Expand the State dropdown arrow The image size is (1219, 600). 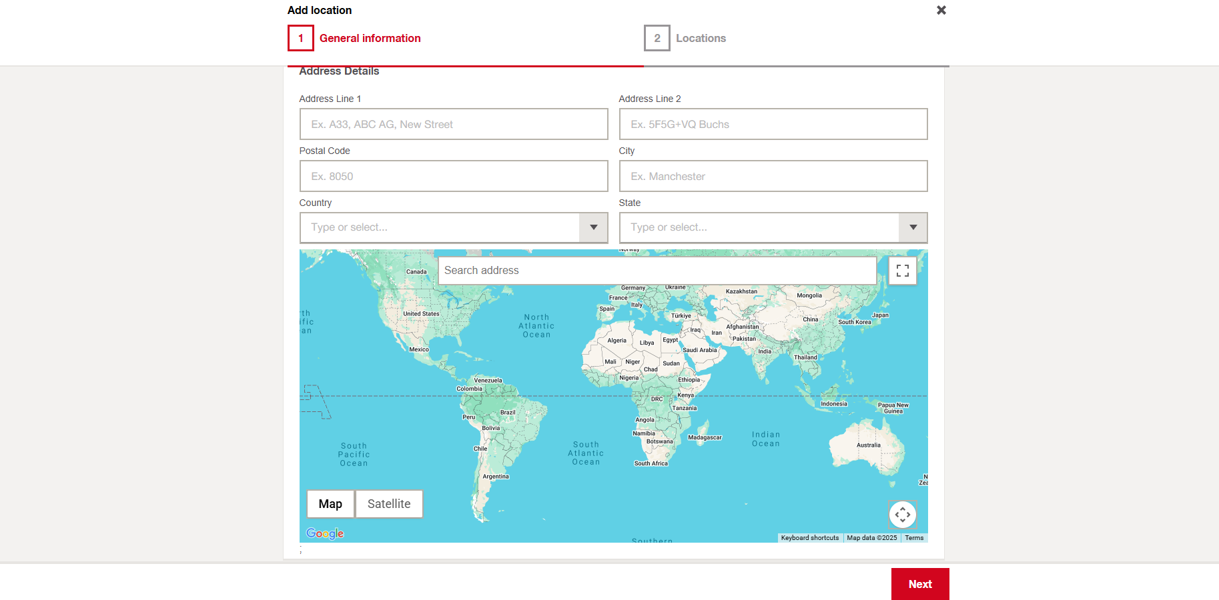(913, 227)
